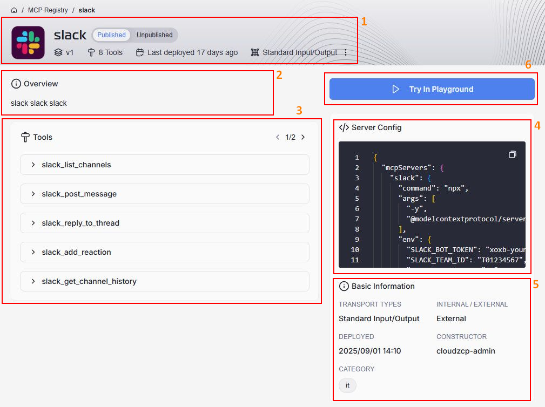The image size is (545, 407).
Task: Go to previous tools page
Action: tap(278, 137)
